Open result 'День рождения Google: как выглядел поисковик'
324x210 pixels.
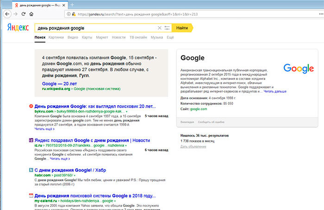coord(95,106)
